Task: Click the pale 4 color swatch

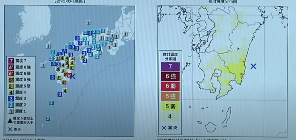Action: pos(170,117)
